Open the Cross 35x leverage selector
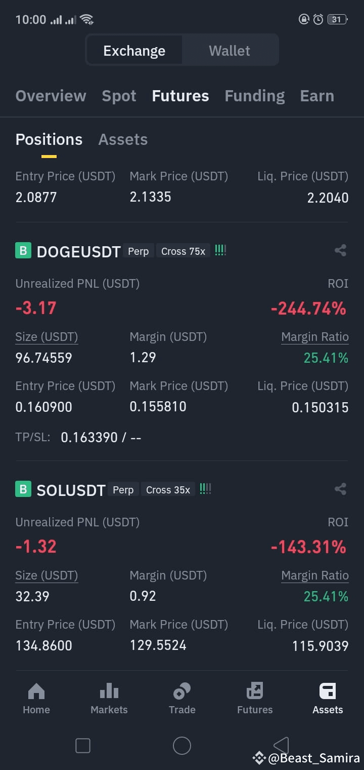This screenshot has width=364, height=770. click(x=168, y=490)
